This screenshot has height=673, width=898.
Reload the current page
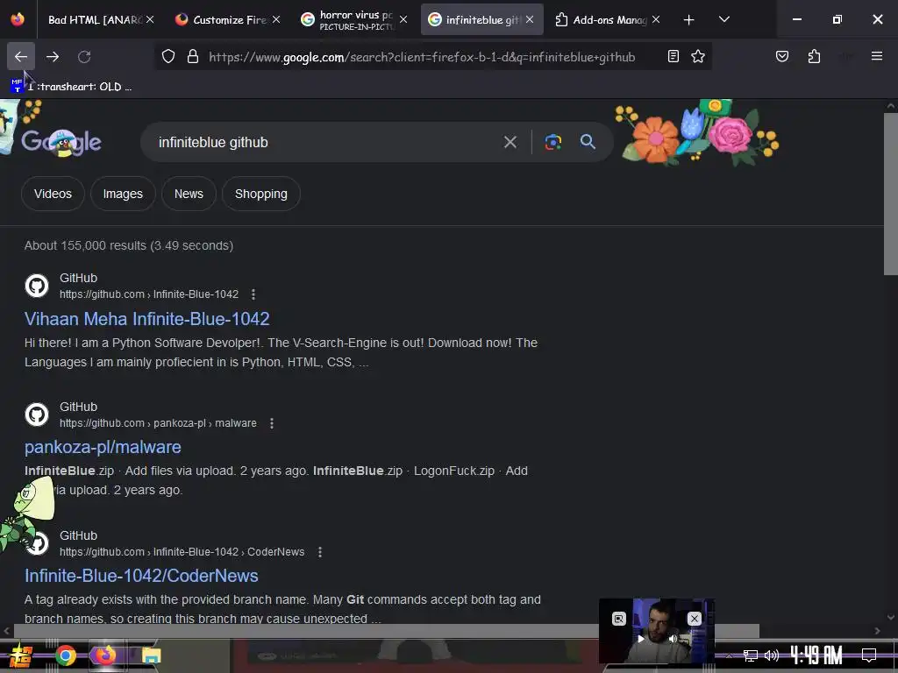point(84,57)
